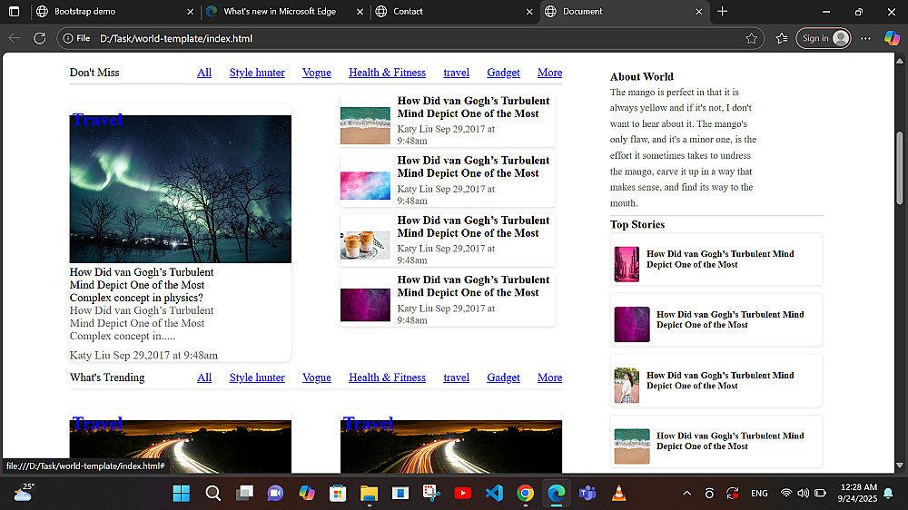908x510 pixels.
Task: Launch Visual Studio Code from taskbar
Action: click(494, 493)
